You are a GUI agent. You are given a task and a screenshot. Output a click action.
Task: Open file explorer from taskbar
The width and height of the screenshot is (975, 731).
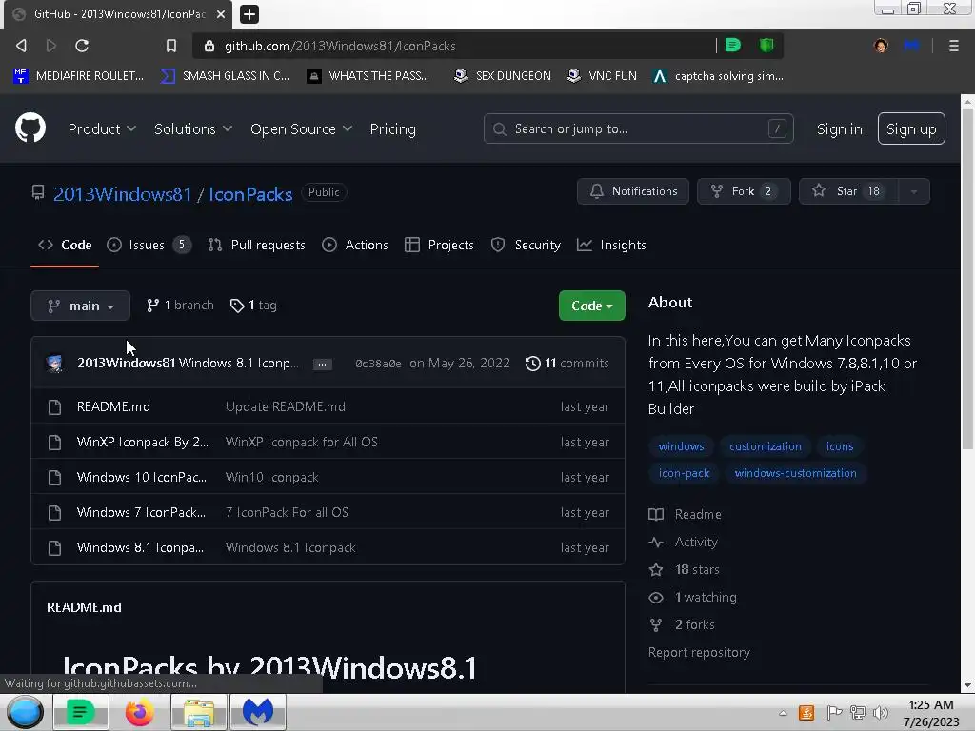(198, 712)
